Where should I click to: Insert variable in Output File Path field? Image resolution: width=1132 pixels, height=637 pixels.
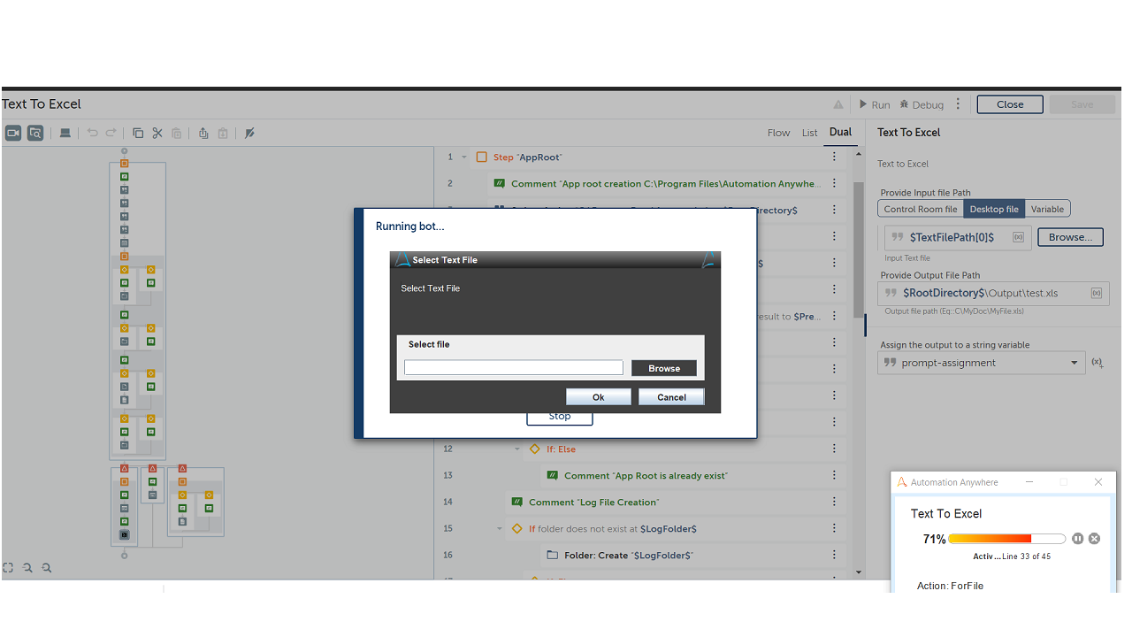pyautogui.click(x=1097, y=293)
